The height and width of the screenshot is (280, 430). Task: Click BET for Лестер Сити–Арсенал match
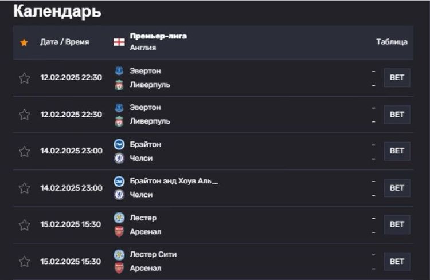tap(397, 261)
